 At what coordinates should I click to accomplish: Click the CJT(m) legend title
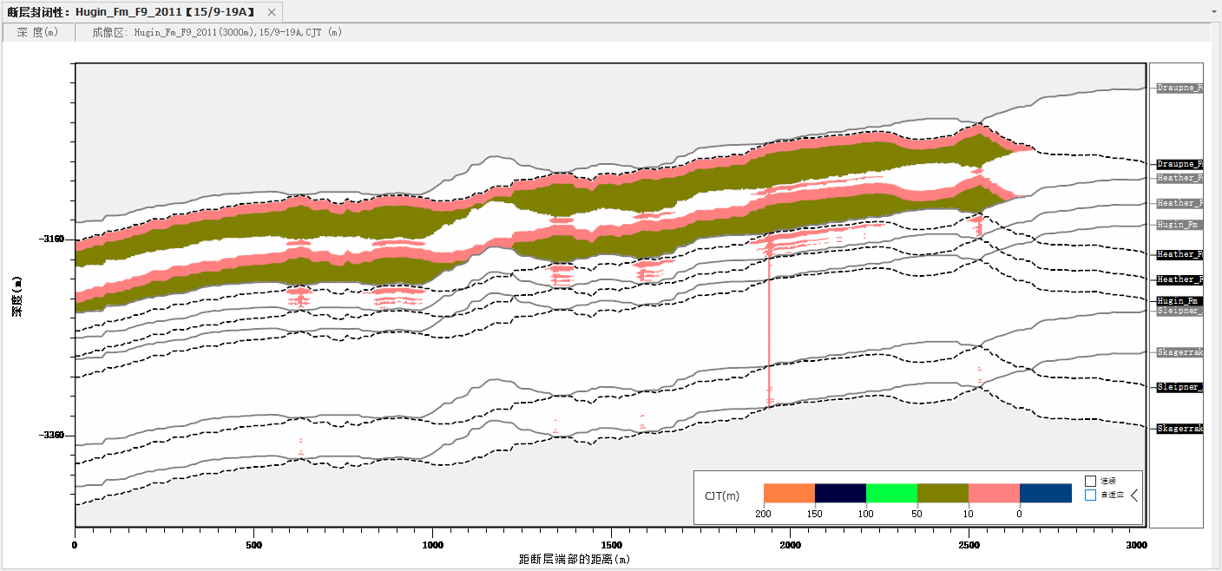pos(722,496)
